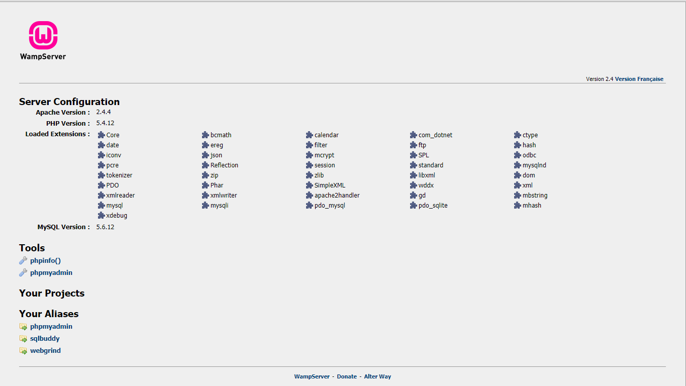This screenshot has width=686, height=386.
Task: Click the ftp extension name
Action: (x=422, y=145)
